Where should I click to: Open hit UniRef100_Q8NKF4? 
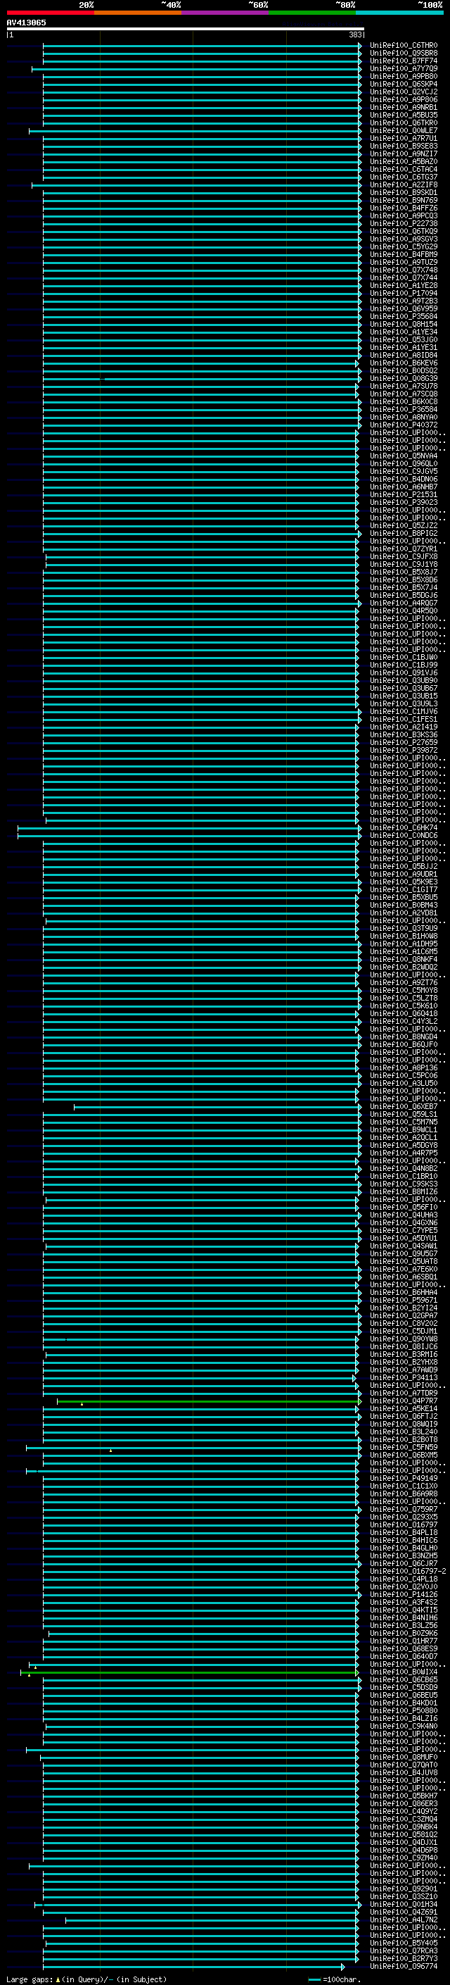coord(404,959)
